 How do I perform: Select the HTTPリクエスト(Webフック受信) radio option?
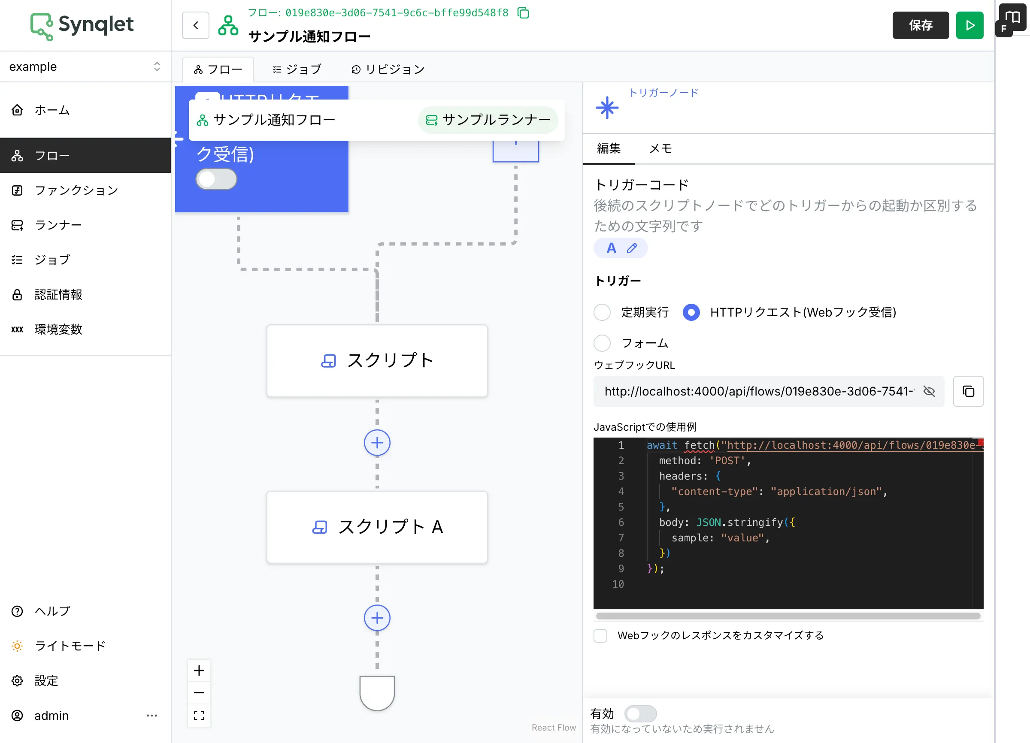point(691,312)
